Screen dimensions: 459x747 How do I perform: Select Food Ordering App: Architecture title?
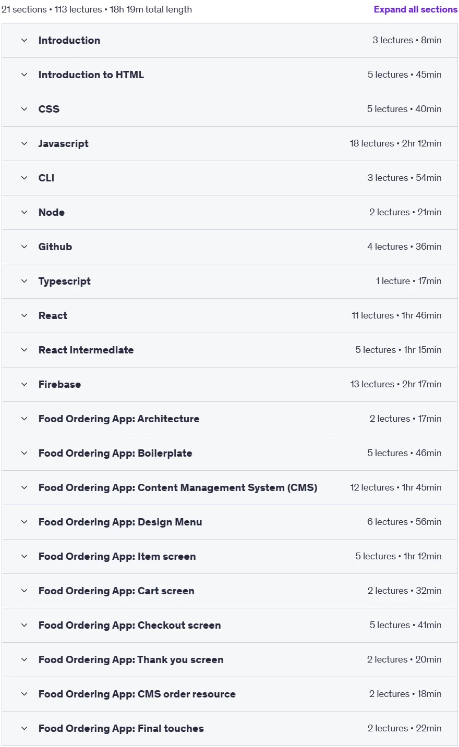click(x=119, y=419)
